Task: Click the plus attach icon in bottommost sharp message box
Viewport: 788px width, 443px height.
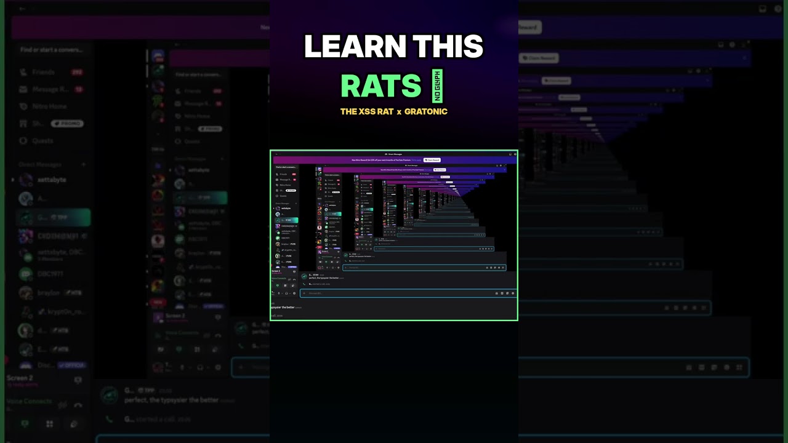Action: tap(304, 293)
